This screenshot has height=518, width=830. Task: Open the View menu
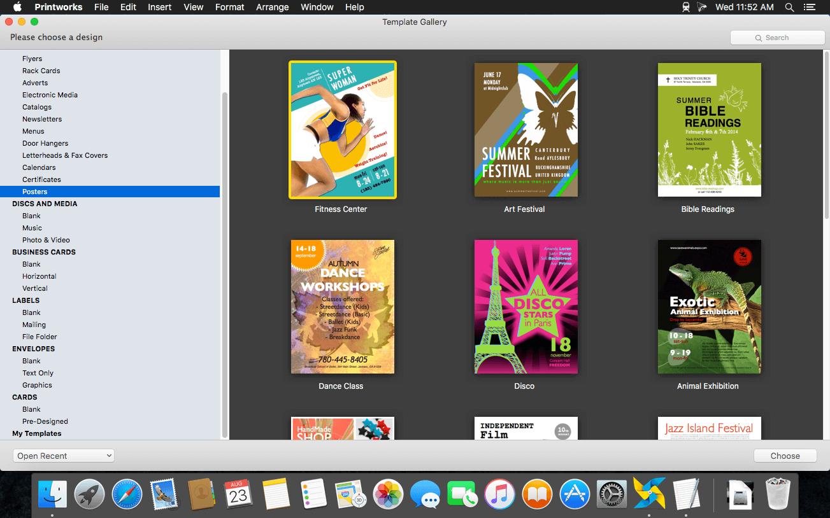coord(194,7)
